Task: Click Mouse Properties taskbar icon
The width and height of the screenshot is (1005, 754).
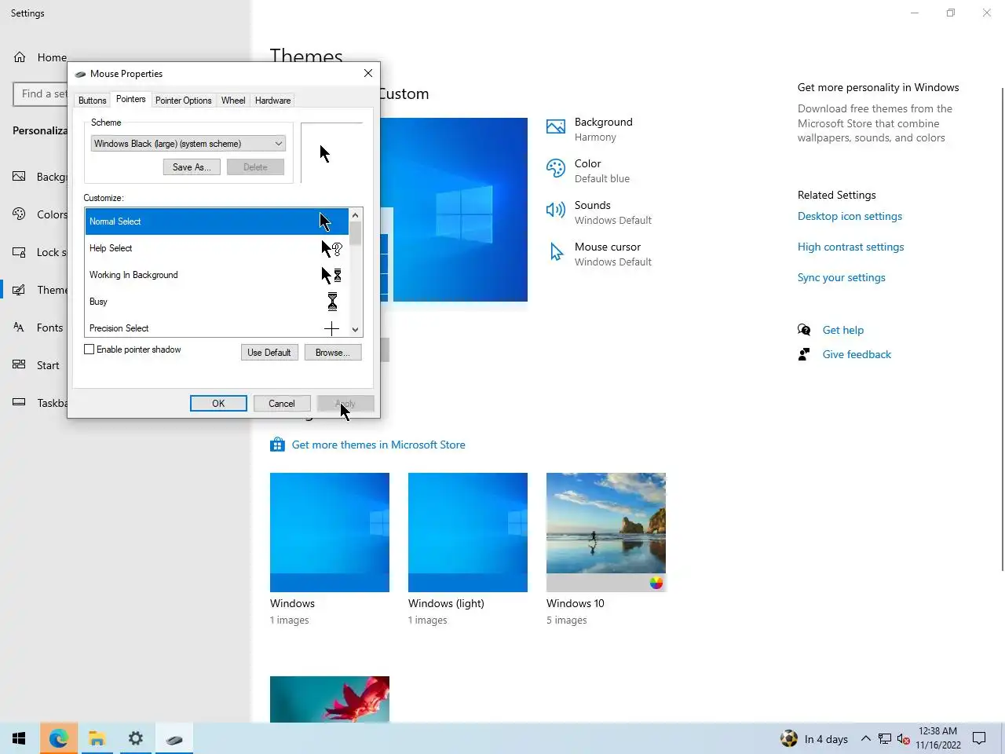Action: point(174,738)
